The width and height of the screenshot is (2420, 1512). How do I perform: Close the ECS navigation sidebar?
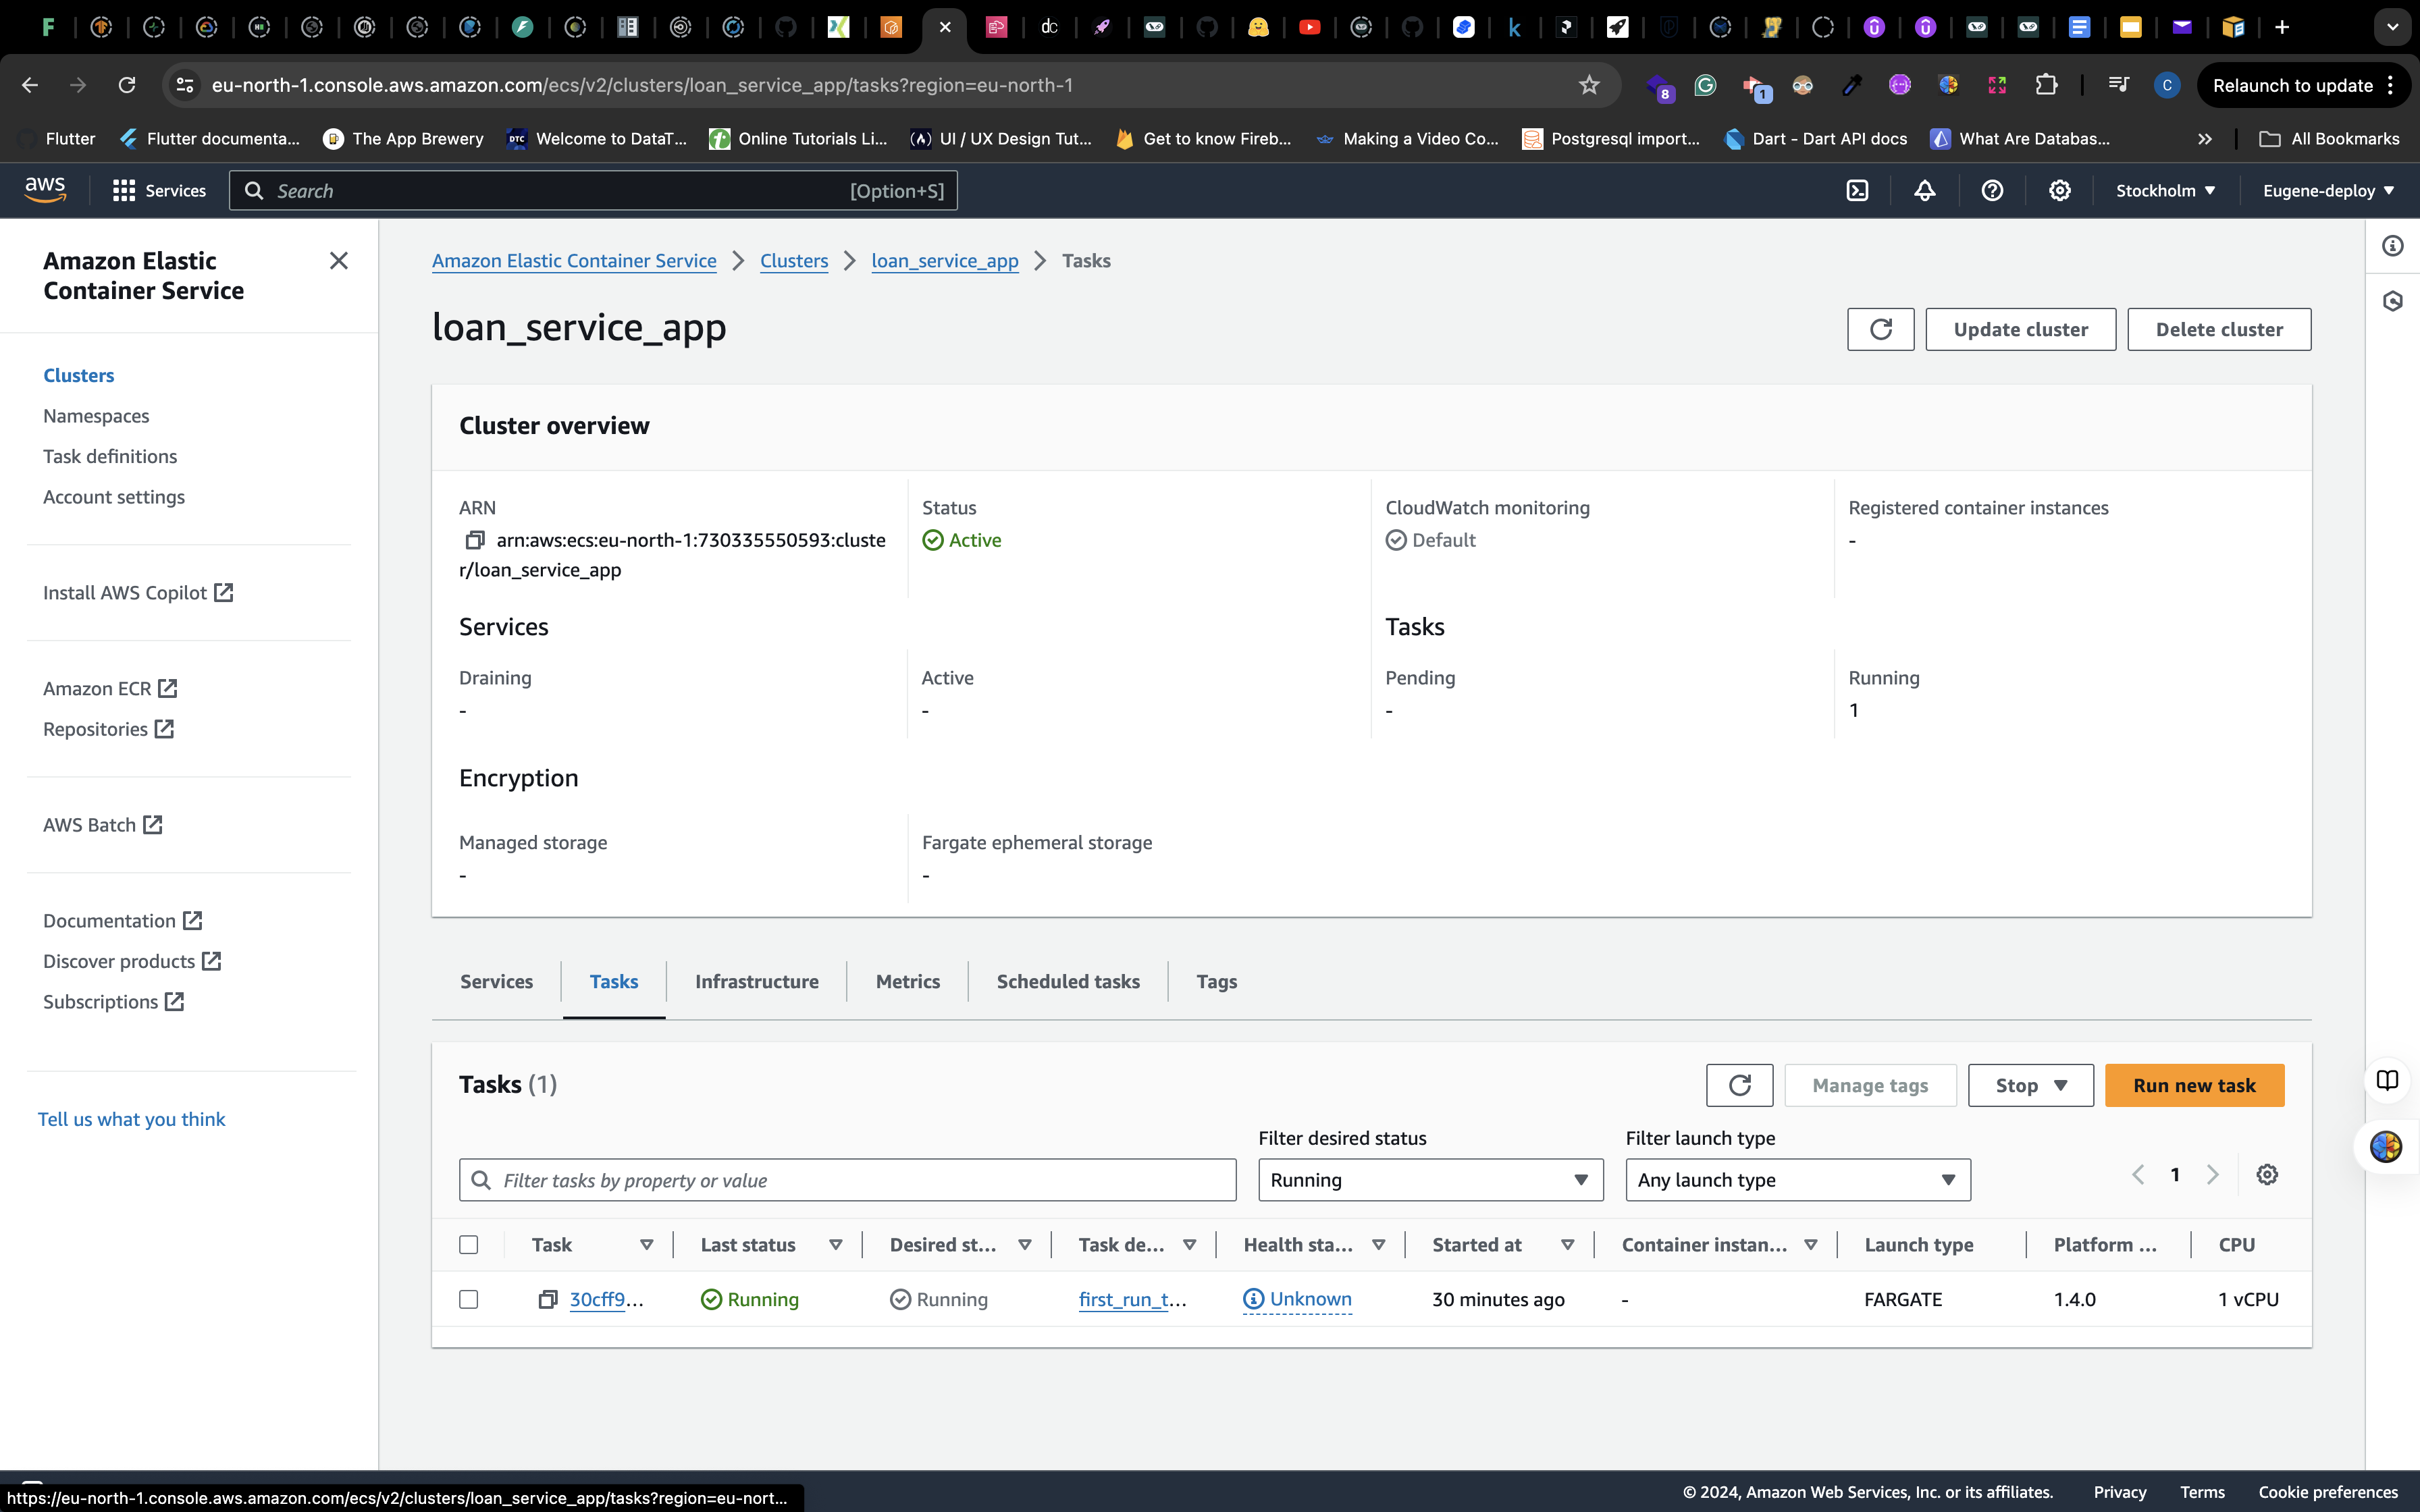tap(339, 261)
